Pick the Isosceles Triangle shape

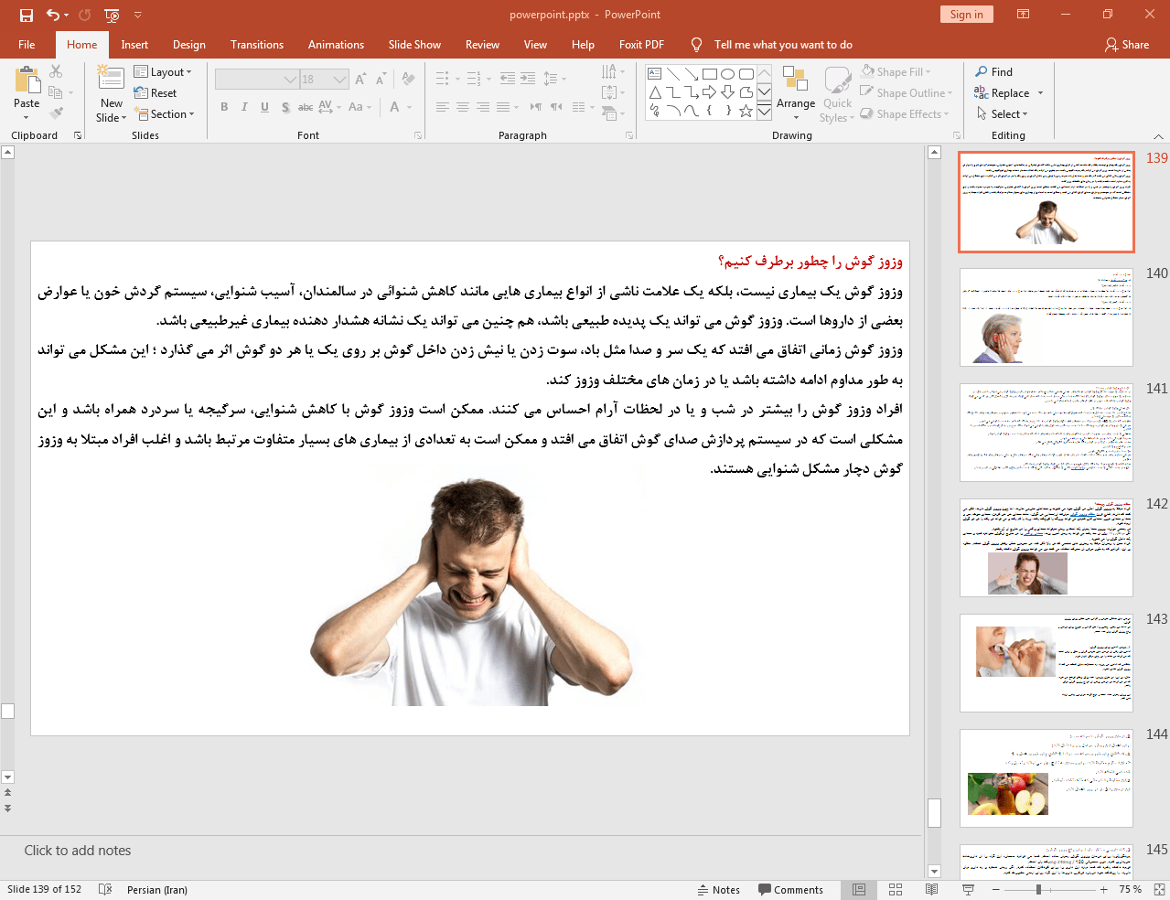(655, 92)
